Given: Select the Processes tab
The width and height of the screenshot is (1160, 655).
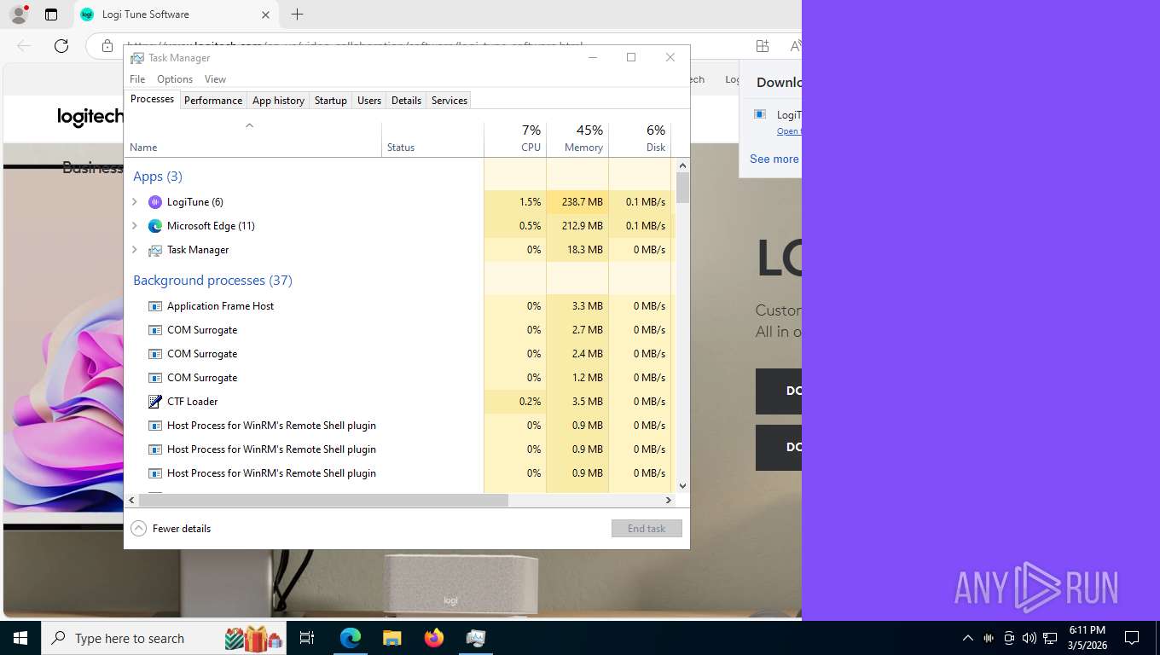Looking at the screenshot, I should click(x=152, y=99).
